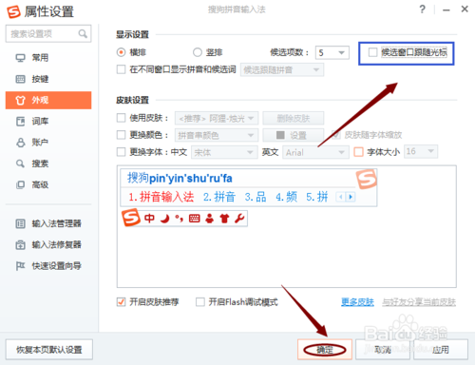
Task: Enable the 更换字体 checkbox
Action: [x=121, y=152]
